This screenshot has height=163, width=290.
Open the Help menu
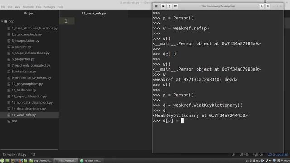point(60,7)
